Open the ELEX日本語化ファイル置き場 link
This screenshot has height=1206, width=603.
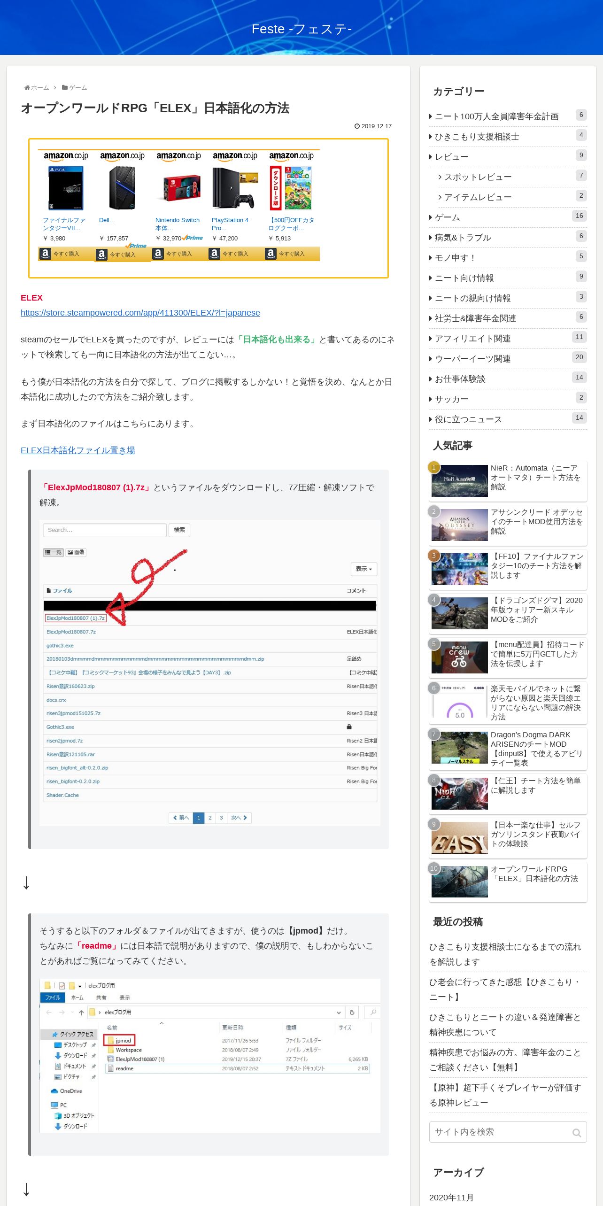(x=78, y=450)
